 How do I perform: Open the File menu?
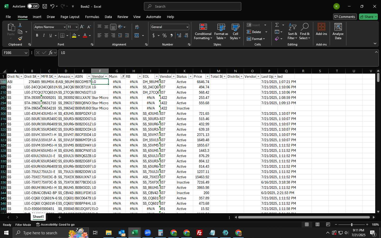point(8,17)
